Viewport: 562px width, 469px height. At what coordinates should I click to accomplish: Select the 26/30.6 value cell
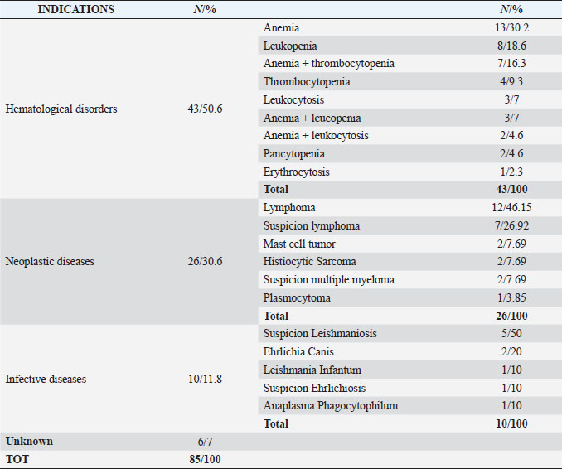coord(205,262)
